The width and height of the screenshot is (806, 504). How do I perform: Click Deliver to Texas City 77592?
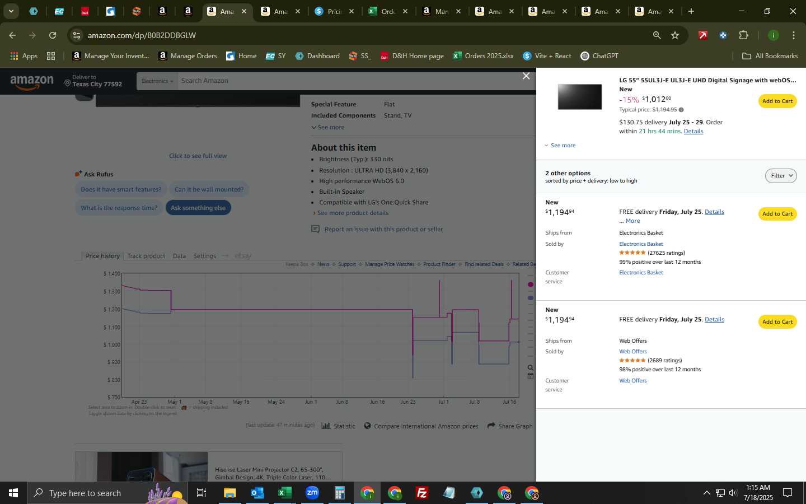[x=93, y=81]
